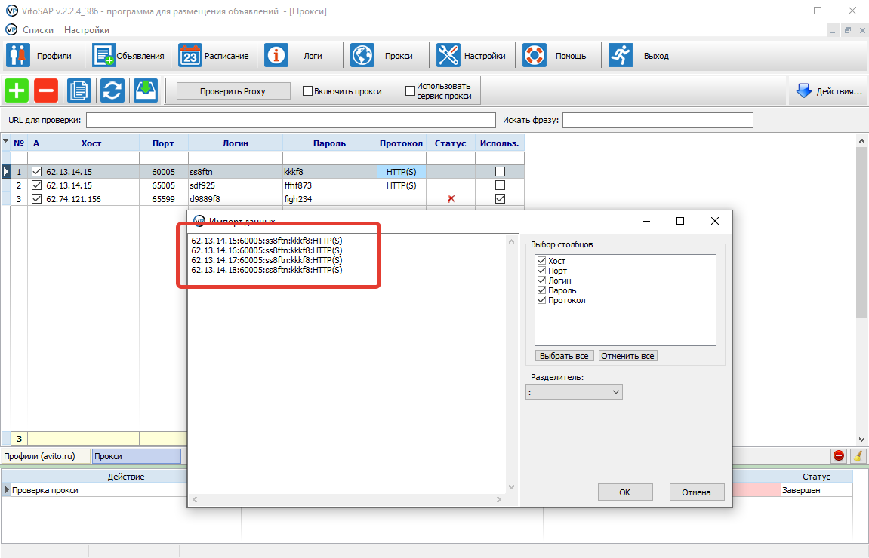
Task: Switch to the Профили (avito.ru) tab
Action: [45, 456]
